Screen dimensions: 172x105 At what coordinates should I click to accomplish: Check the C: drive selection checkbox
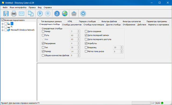coord(6,23)
